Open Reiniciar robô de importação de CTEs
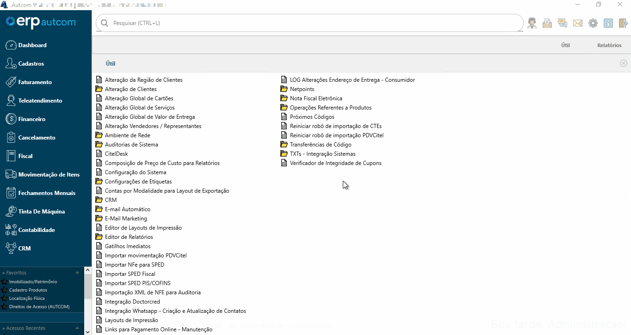Screen dimensions: 631x335 point(335,126)
